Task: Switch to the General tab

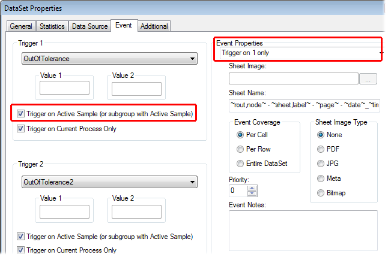Action: pyautogui.click(x=21, y=26)
